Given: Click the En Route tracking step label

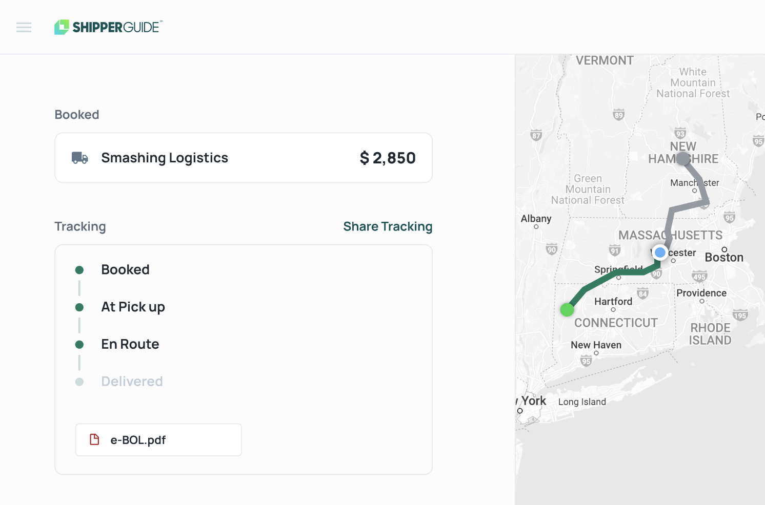Looking at the screenshot, I should [130, 344].
